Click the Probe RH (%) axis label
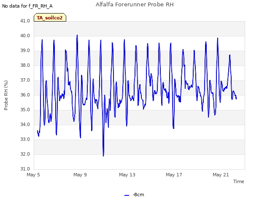The height and width of the screenshot is (203, 270). point(6,95)
